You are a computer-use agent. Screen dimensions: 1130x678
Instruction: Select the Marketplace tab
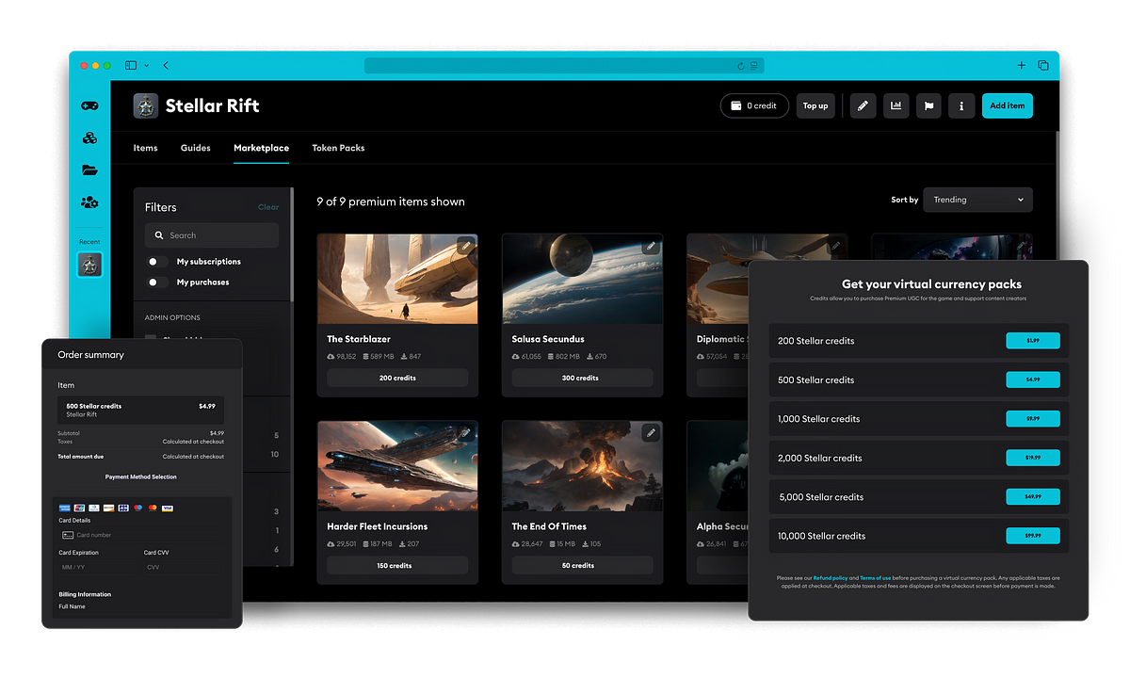tap(261, 148)
